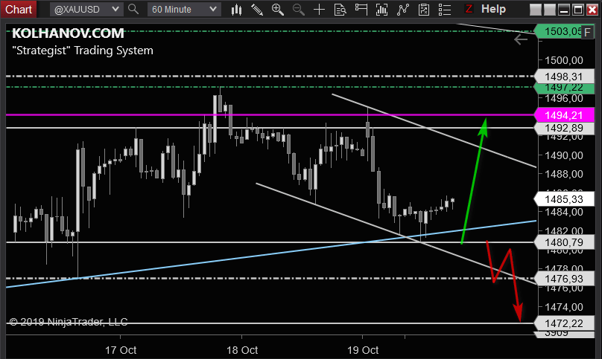Click the red Z toolbar icon
The width and height of the screenshot is (602, 359).
[x=469, y=9]
